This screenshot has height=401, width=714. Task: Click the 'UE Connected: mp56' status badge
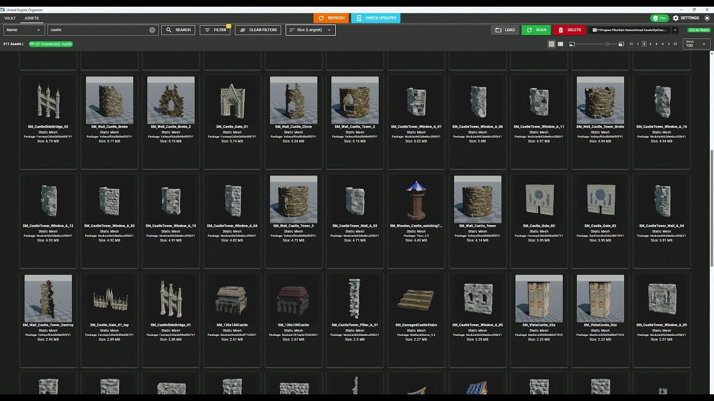pyautogui.click(x=50, y=44)
